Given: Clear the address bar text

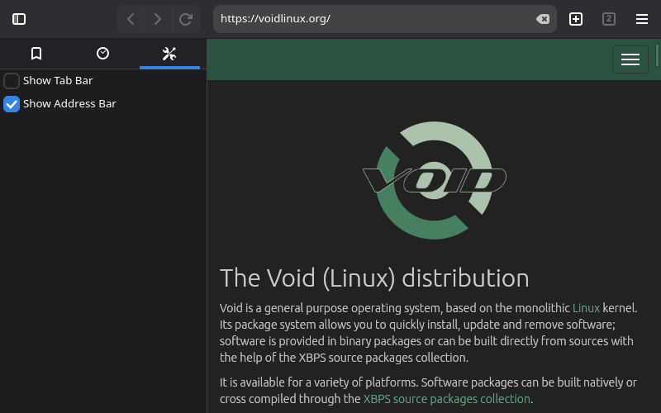Looking at the screenshot, I should tap(542, 19).
